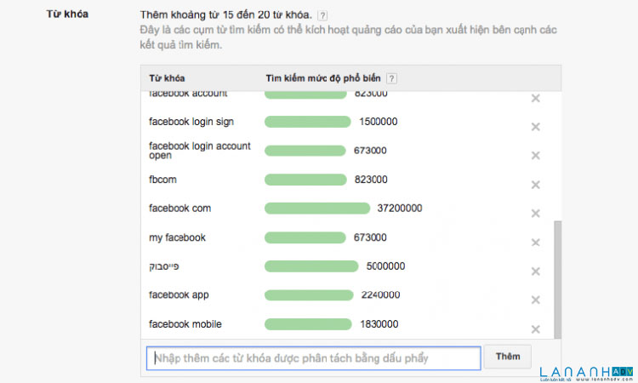Remove the 'facebook com' keyword
638x383 pixels.
pos(536,214)
